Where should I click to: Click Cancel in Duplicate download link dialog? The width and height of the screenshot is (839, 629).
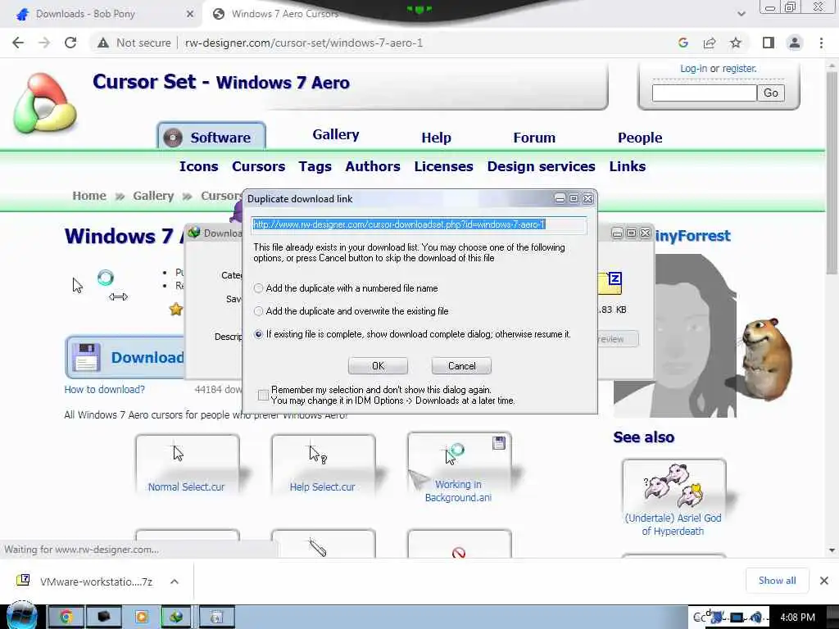click(461, 366)
